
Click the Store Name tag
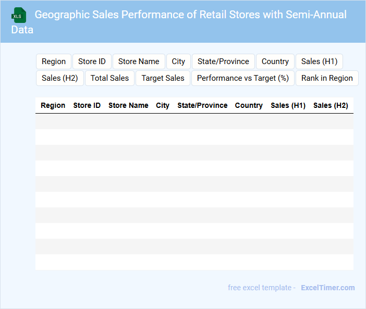click(139, 61)
